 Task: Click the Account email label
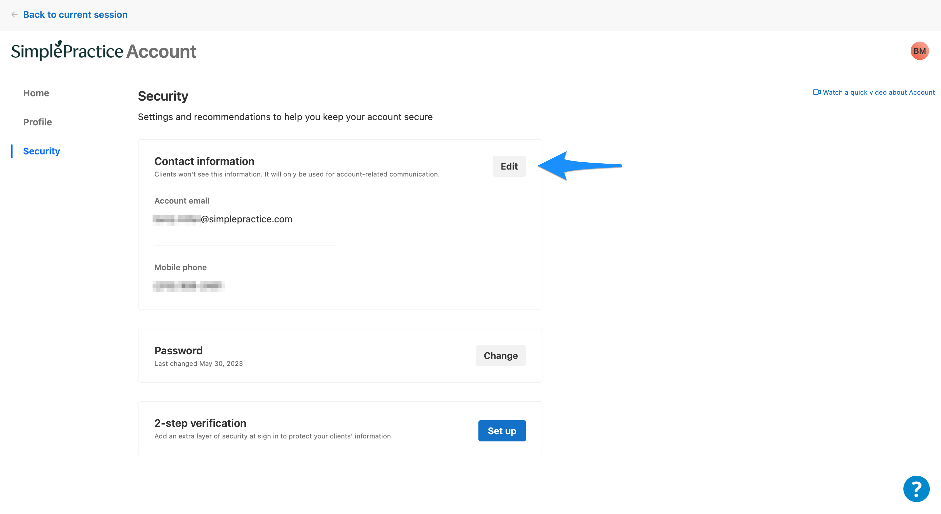tap(182, 201)
